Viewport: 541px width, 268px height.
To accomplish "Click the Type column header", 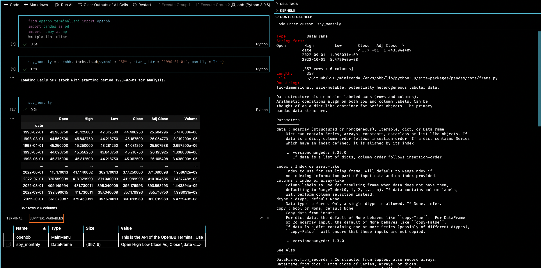I will [x=66, y=228].
